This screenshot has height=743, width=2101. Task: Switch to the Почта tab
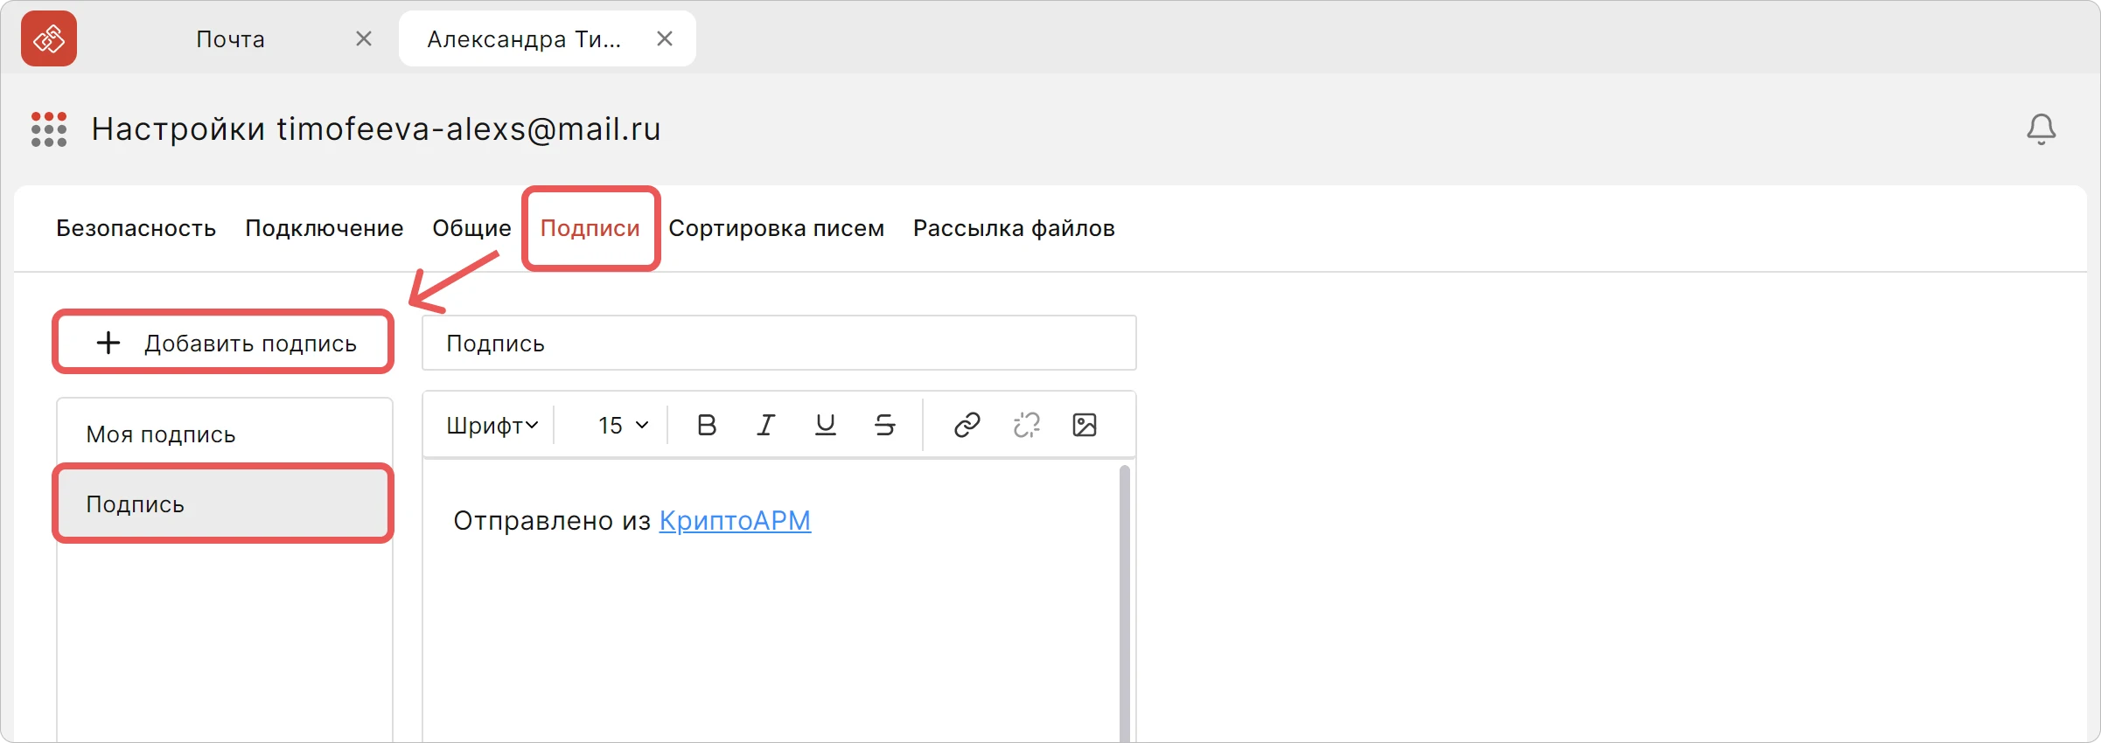pos(230,39)
